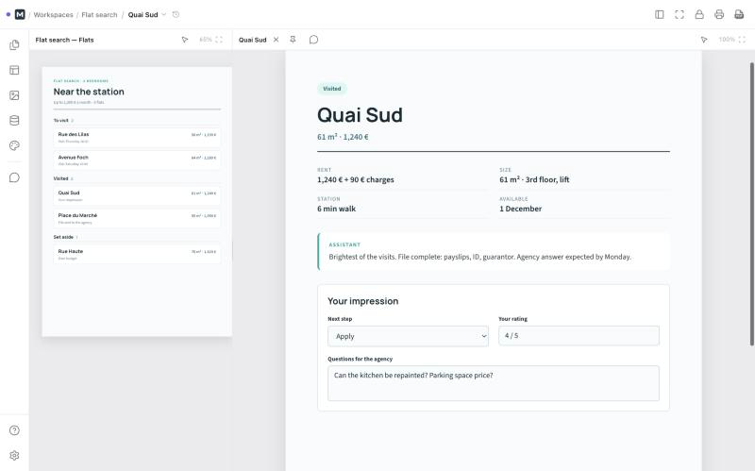Open the Next step Apply dropdown

[408, 336]
